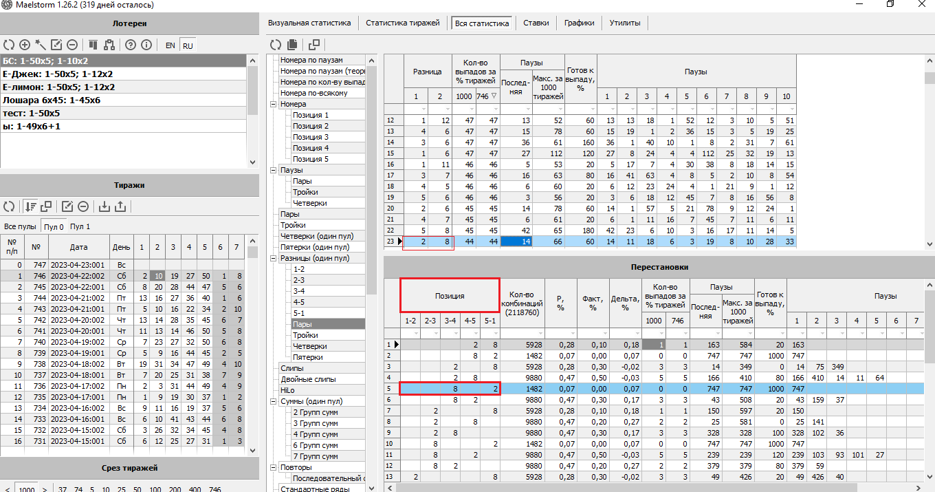Edit the selected draw in the Тиражи toolbar
The image size is (935, 492).
tap(67, 206)
